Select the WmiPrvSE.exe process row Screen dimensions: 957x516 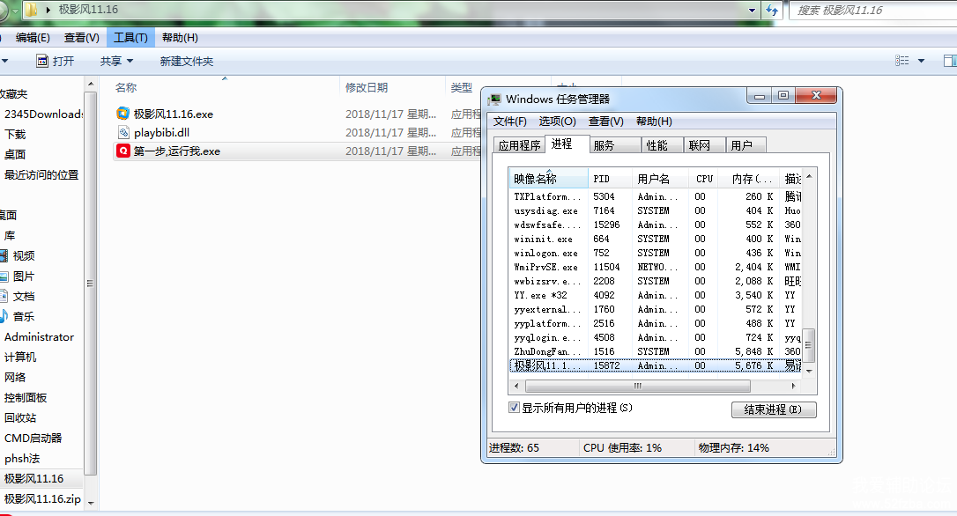655,267
